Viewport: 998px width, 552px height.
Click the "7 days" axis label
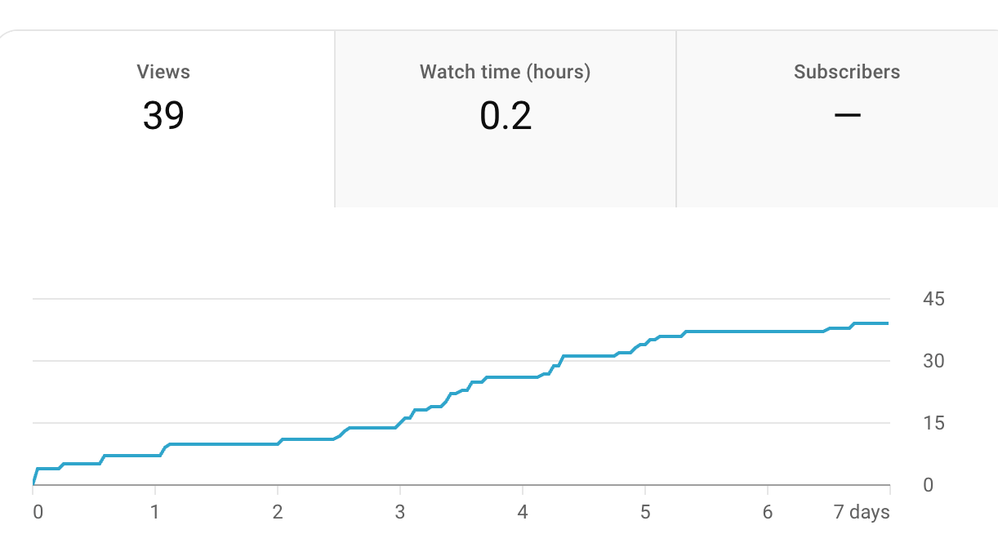pyautogui.click(x=862, y=513)
